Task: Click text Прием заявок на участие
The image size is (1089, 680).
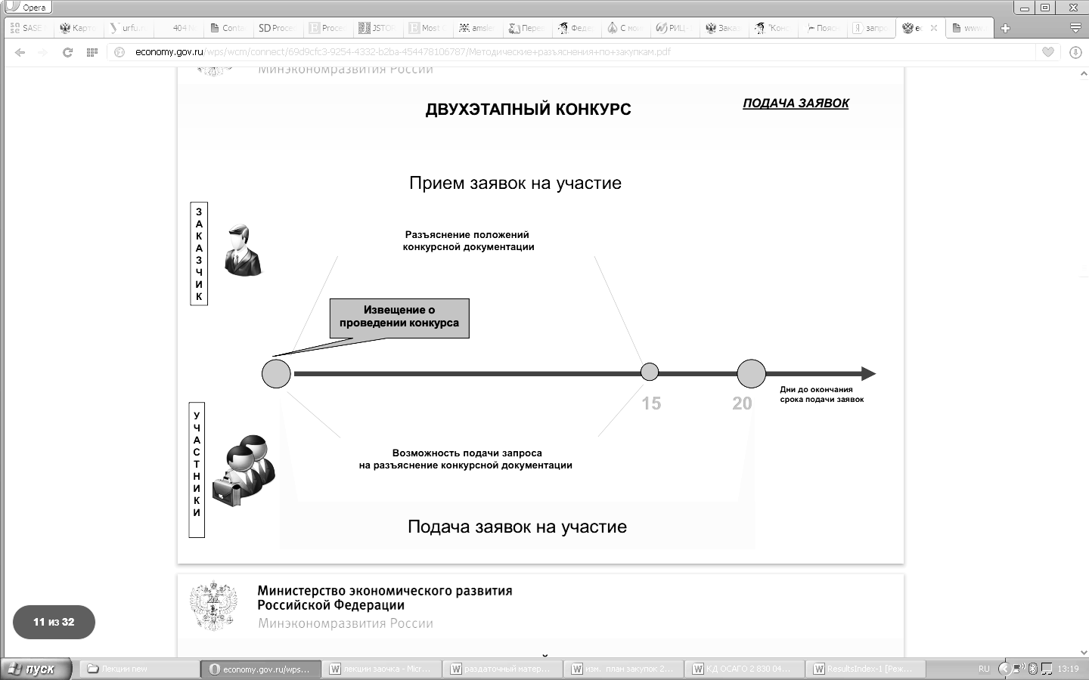Action: 515,183
